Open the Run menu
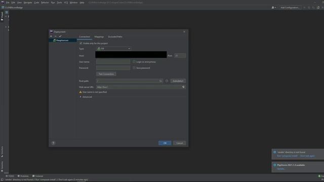Viewport: 324px width, 182px height. pos(53,3)
